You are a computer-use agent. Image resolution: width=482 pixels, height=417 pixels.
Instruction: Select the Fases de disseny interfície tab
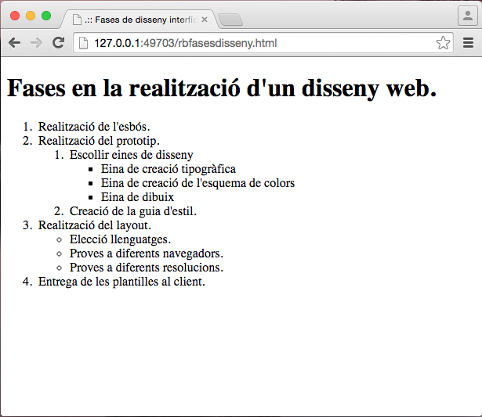coord(140,20)
